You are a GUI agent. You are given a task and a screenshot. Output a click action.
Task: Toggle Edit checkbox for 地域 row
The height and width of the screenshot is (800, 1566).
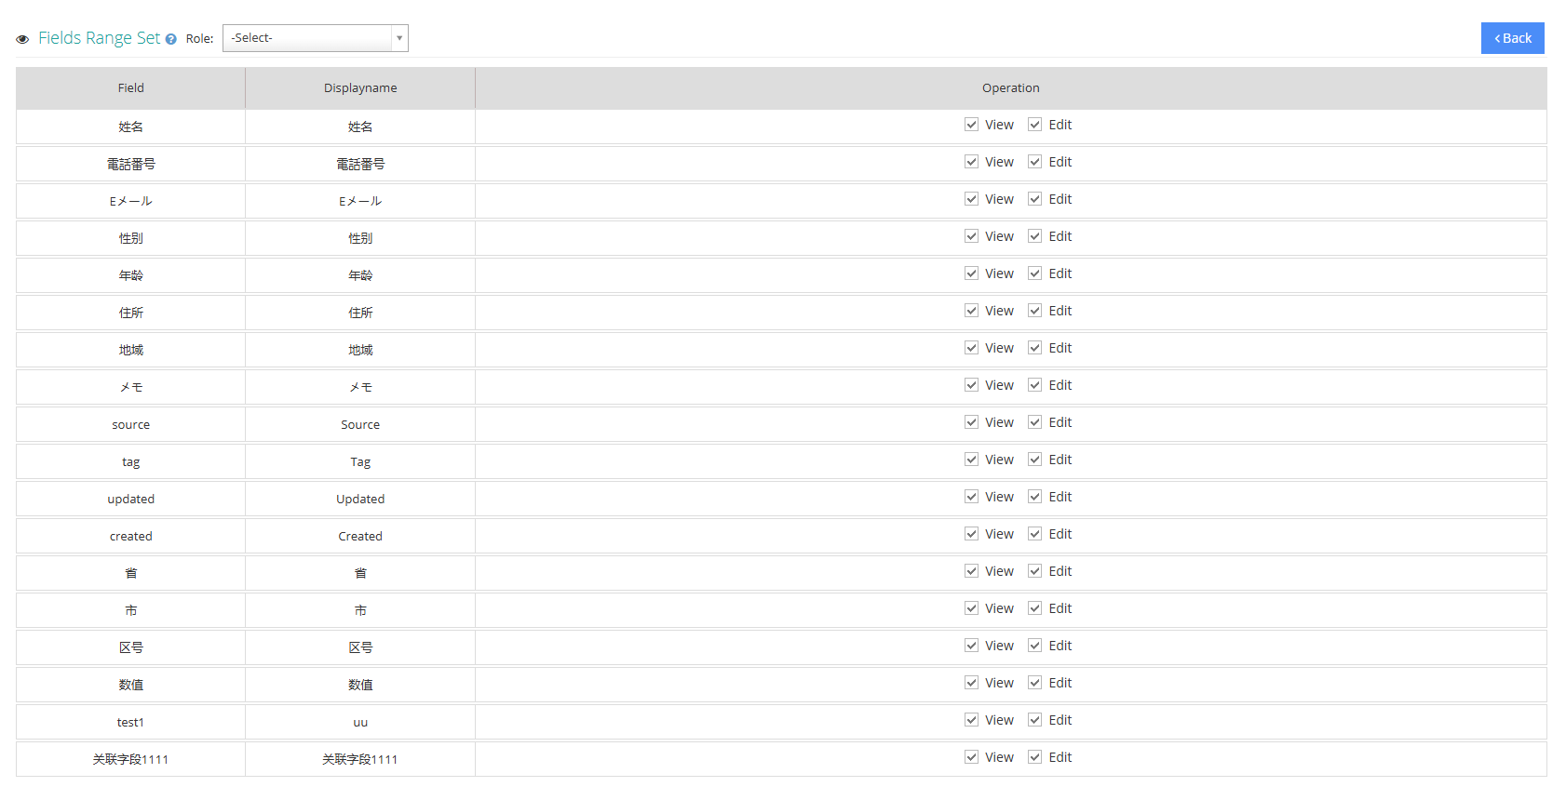(1034, 348)
